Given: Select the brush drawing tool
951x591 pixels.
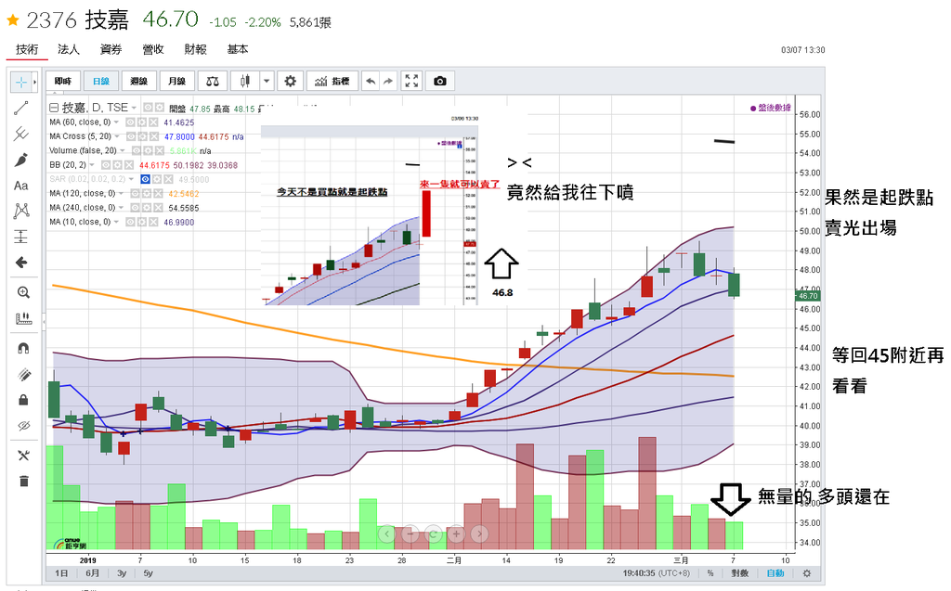Looking at the screenshot, I should (21, 160).
